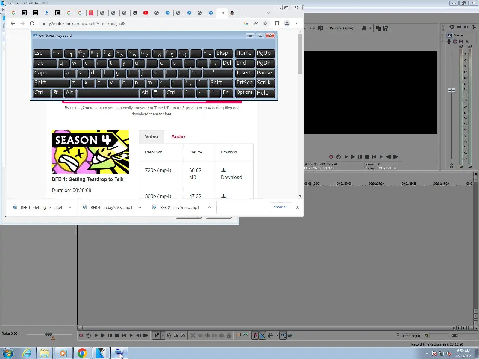Click Show all downloads
This screenshot has width=479, height=359.
click(281, 207)
